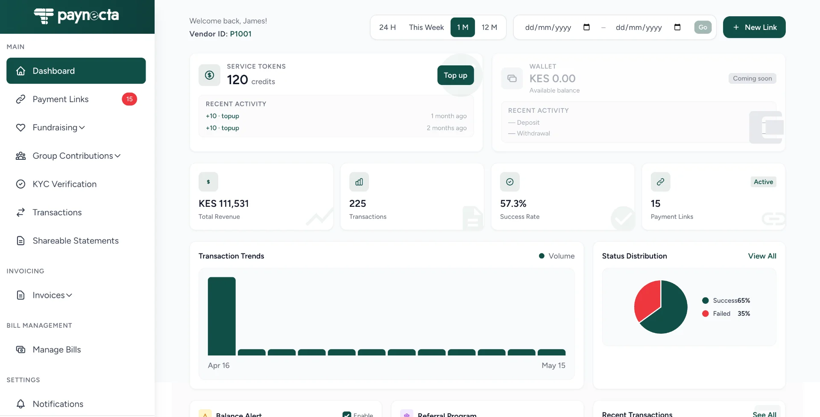Open the end date calendar picker icon
This screenshot has height=417, width=820.
[x=677, y=27]
